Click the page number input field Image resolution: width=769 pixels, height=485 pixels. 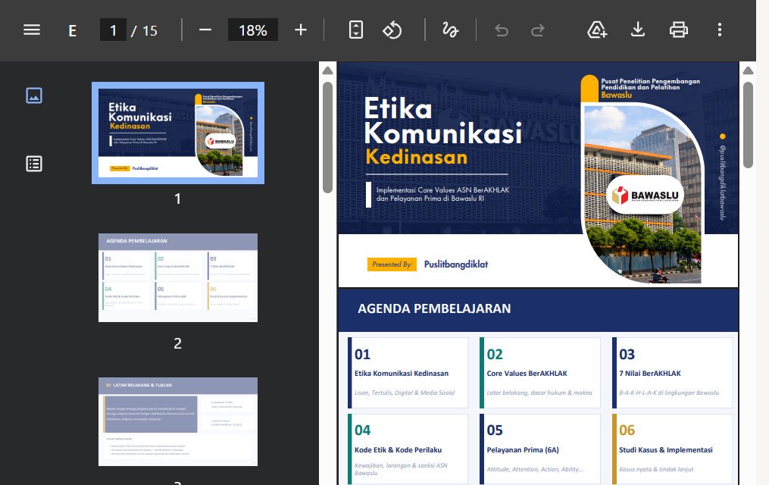(x=114, y=30)
